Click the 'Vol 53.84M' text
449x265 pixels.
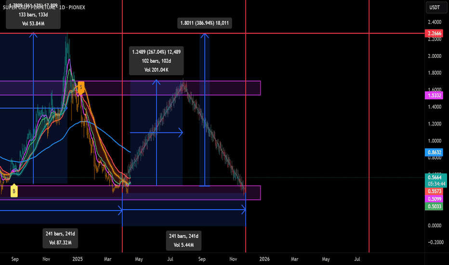point(33,24)
